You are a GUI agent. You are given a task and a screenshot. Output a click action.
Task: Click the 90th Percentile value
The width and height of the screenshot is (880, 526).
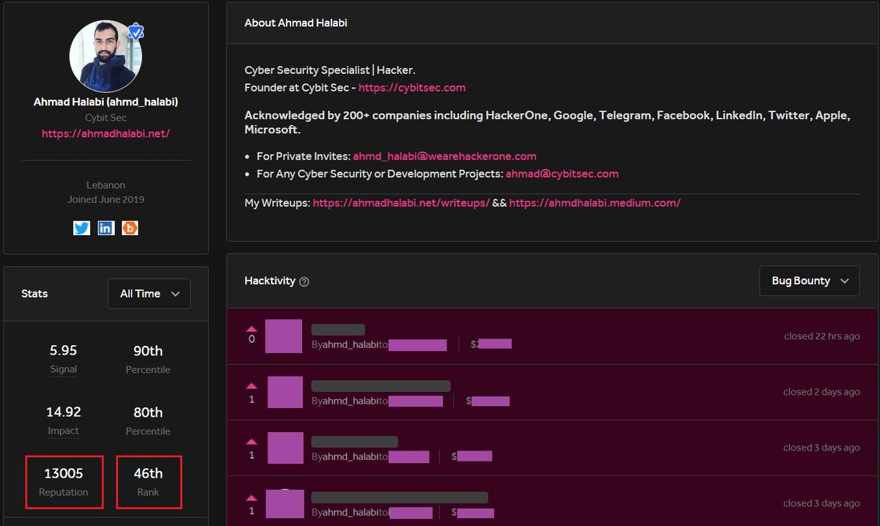click(x=148, y=350)
